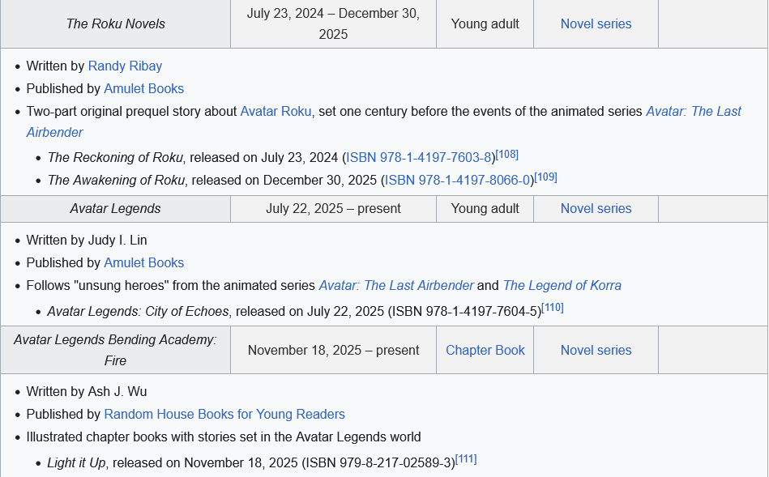
Task: Click the November 18, 2025 – present cell
Action: (x=333, y=350)
